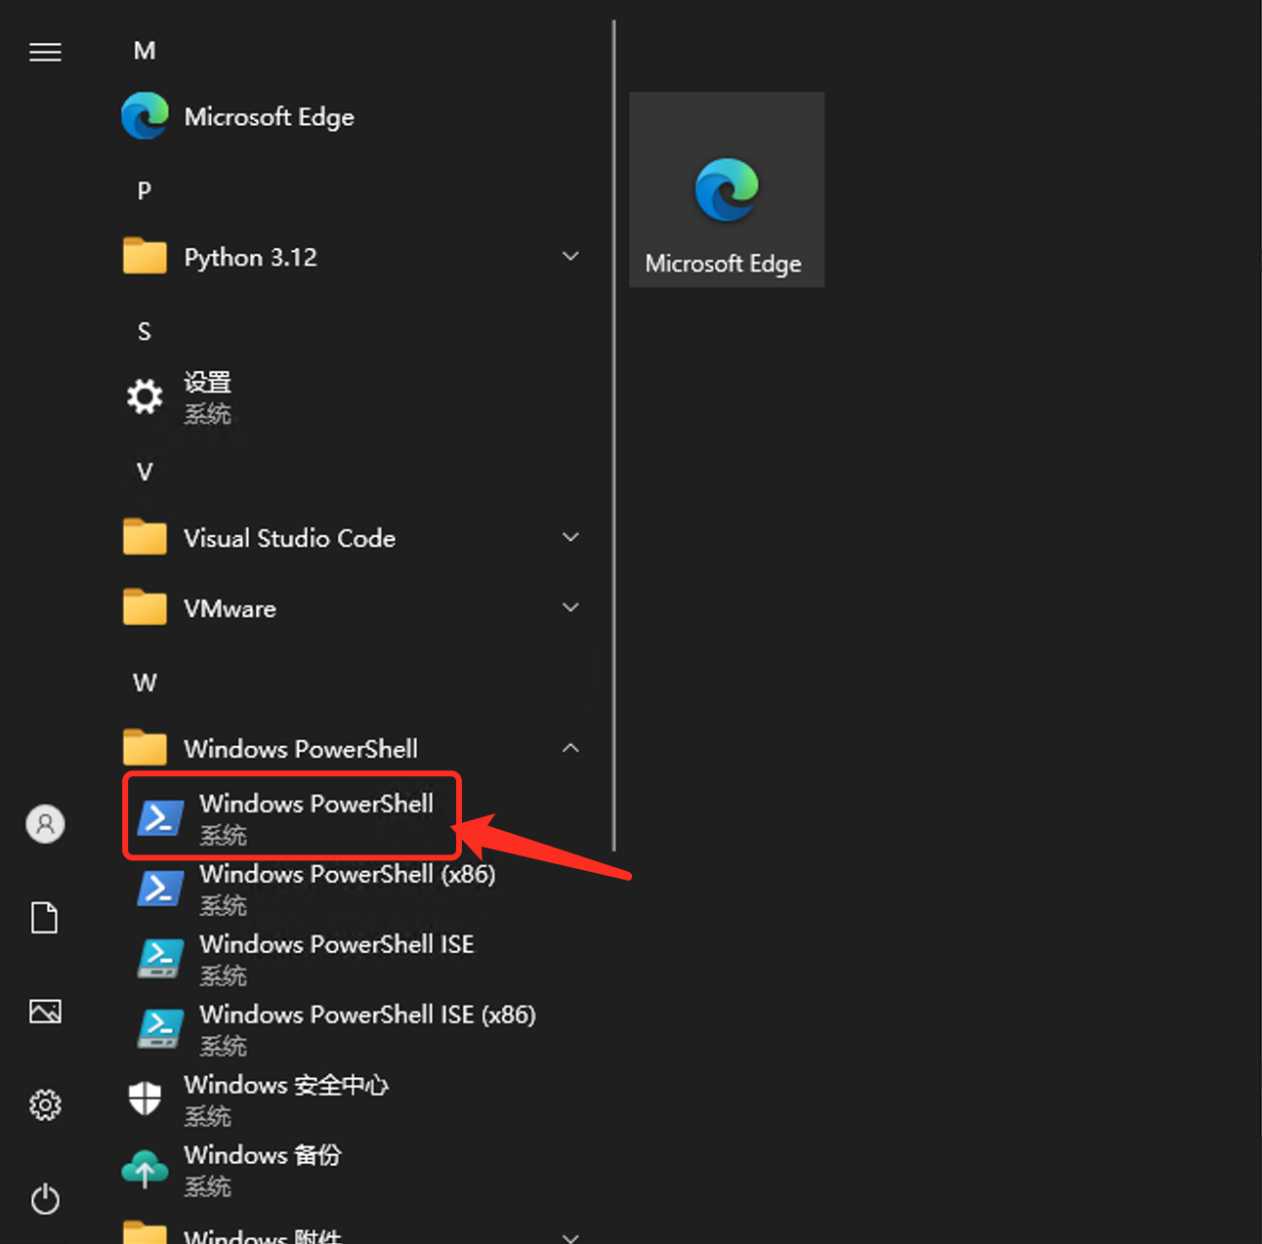Click the Windows PowerShell folder icon
1262x1244 pixels.
(x=145, y=749)
